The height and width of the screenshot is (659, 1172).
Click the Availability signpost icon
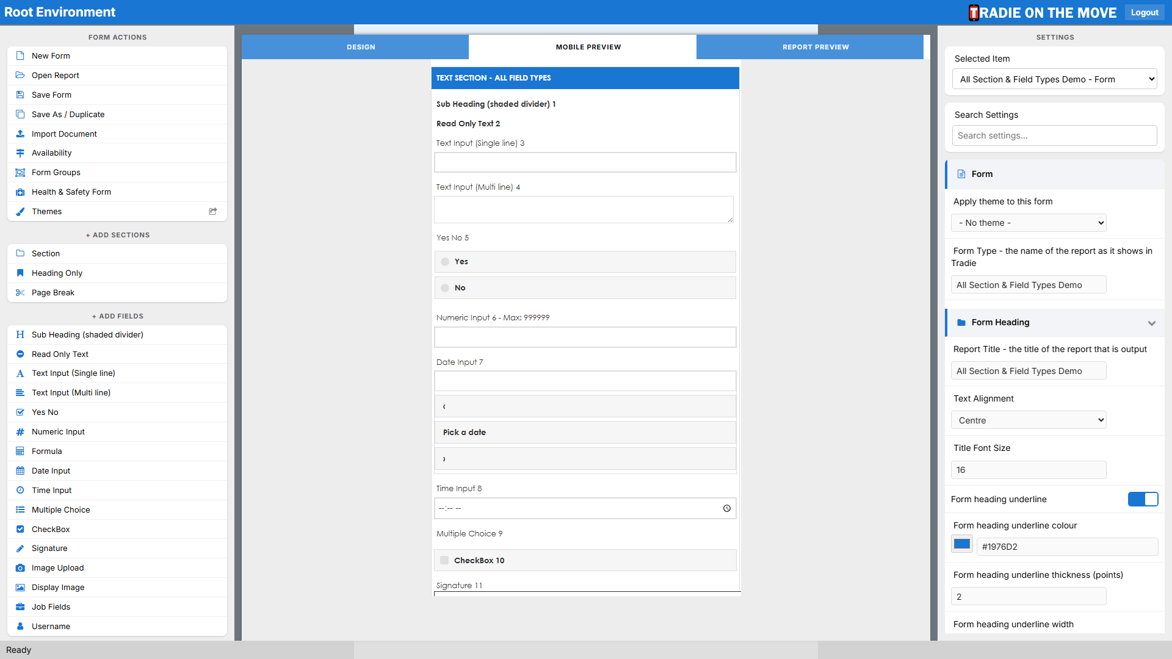[20, 153]
